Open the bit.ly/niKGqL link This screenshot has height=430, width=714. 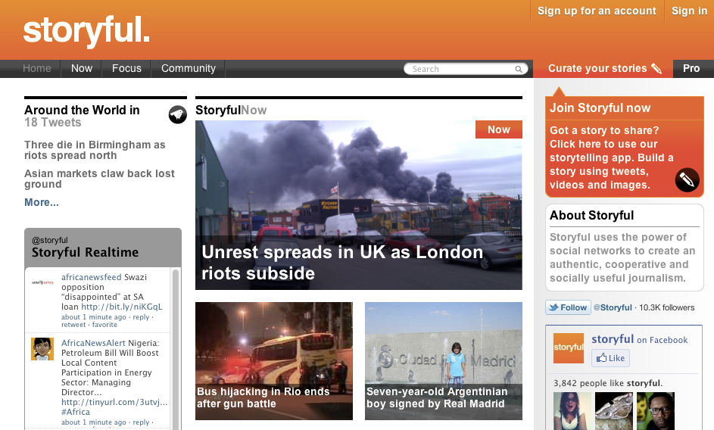(122, 307)
